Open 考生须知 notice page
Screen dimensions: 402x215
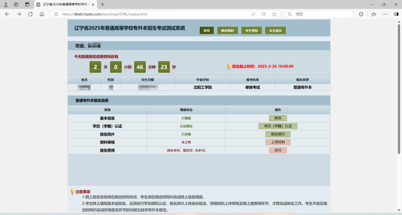point(251,31)
